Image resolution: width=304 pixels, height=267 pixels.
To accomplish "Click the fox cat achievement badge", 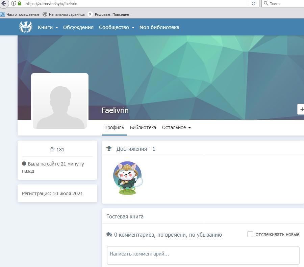I will click(128, 178).
